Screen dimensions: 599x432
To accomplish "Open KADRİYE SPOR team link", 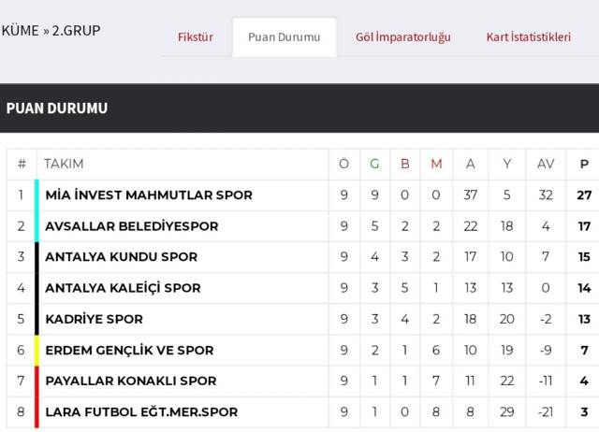I will [94, 319].
